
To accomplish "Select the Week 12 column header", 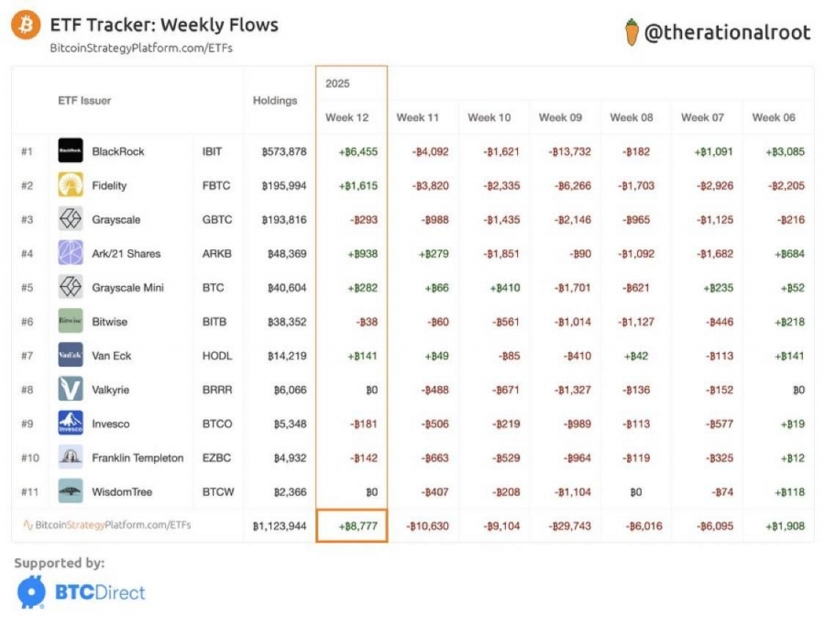I will (346, 117).
